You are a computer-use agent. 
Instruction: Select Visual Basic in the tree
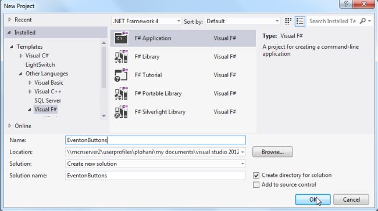pyautogui.click(x=49, y=82)
